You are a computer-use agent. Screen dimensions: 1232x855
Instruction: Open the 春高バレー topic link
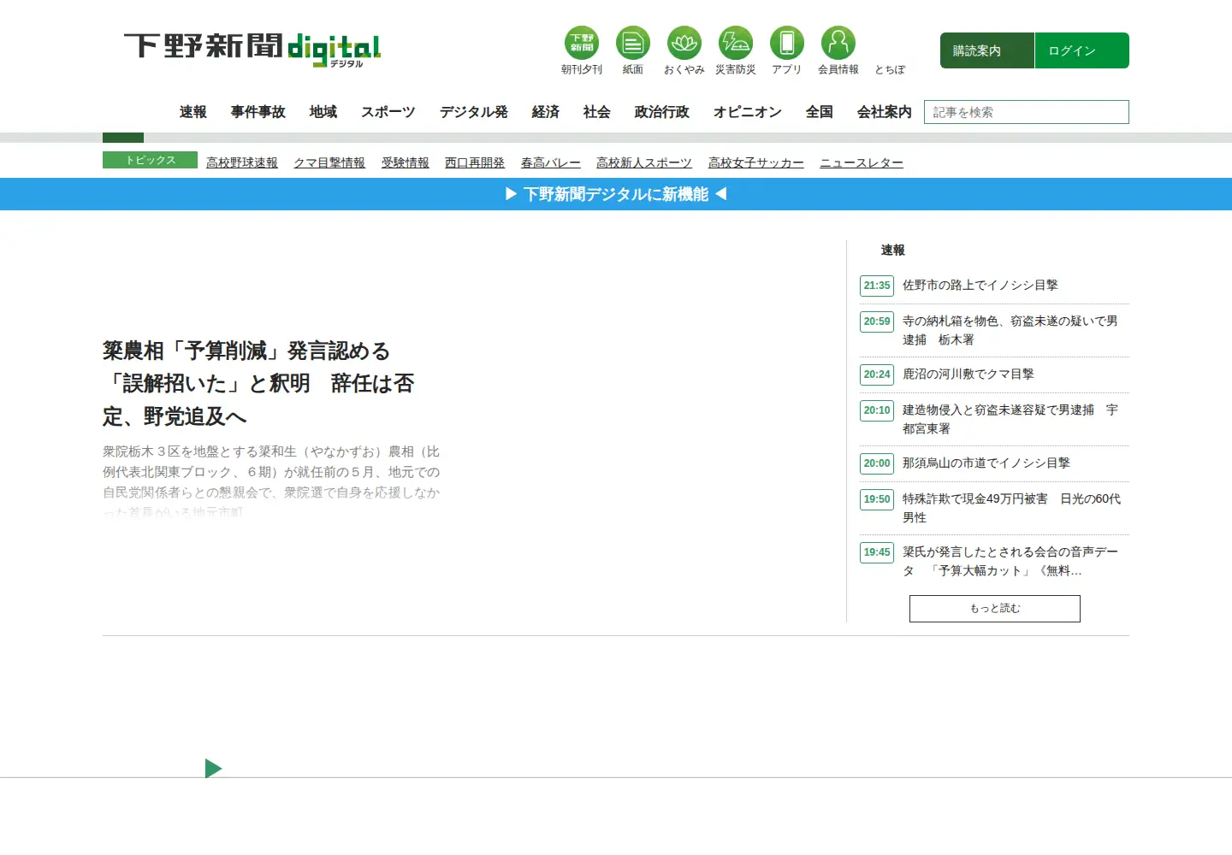pyautogui.click(x=551, y=162)
